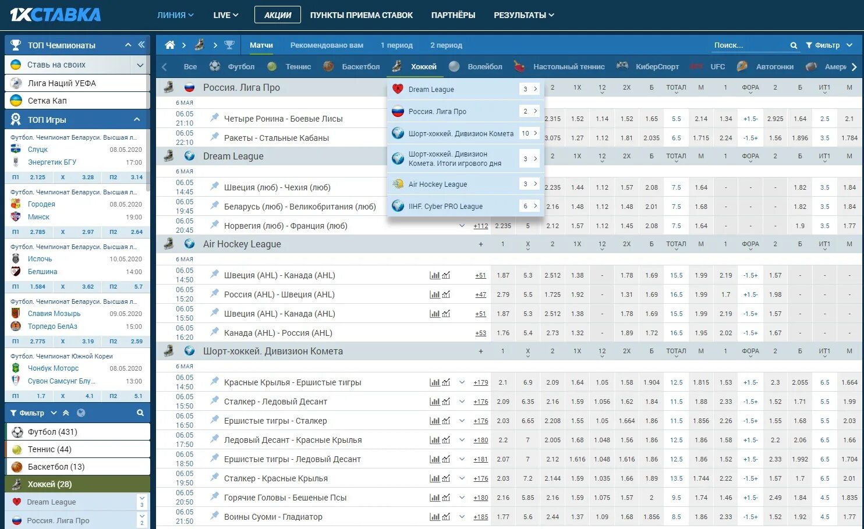The height and width of the screenshot is (529, 864).
Task: Expand top-right Фильтр dropdown
Action: [x=829, y=45]
